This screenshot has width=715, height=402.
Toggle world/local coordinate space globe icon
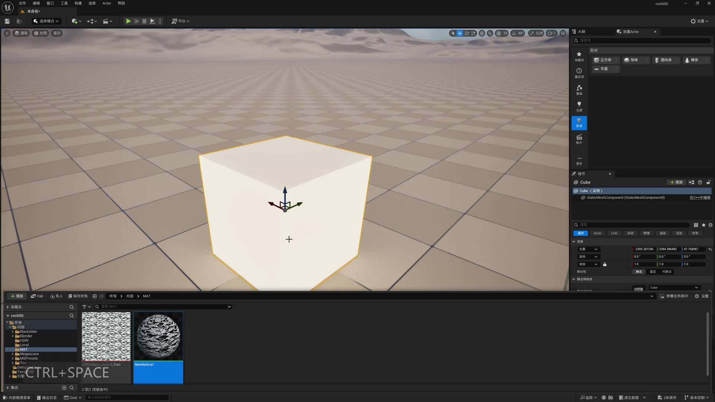(482, 33)
